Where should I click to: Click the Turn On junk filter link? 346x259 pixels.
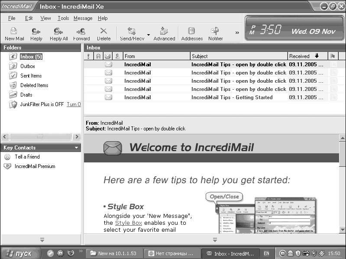tap(74, 104)
